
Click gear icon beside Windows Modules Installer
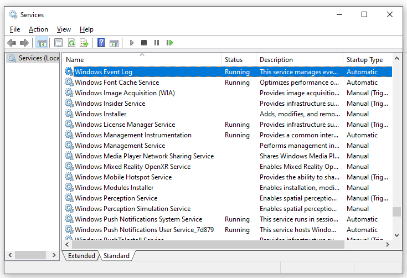(69, 187)
